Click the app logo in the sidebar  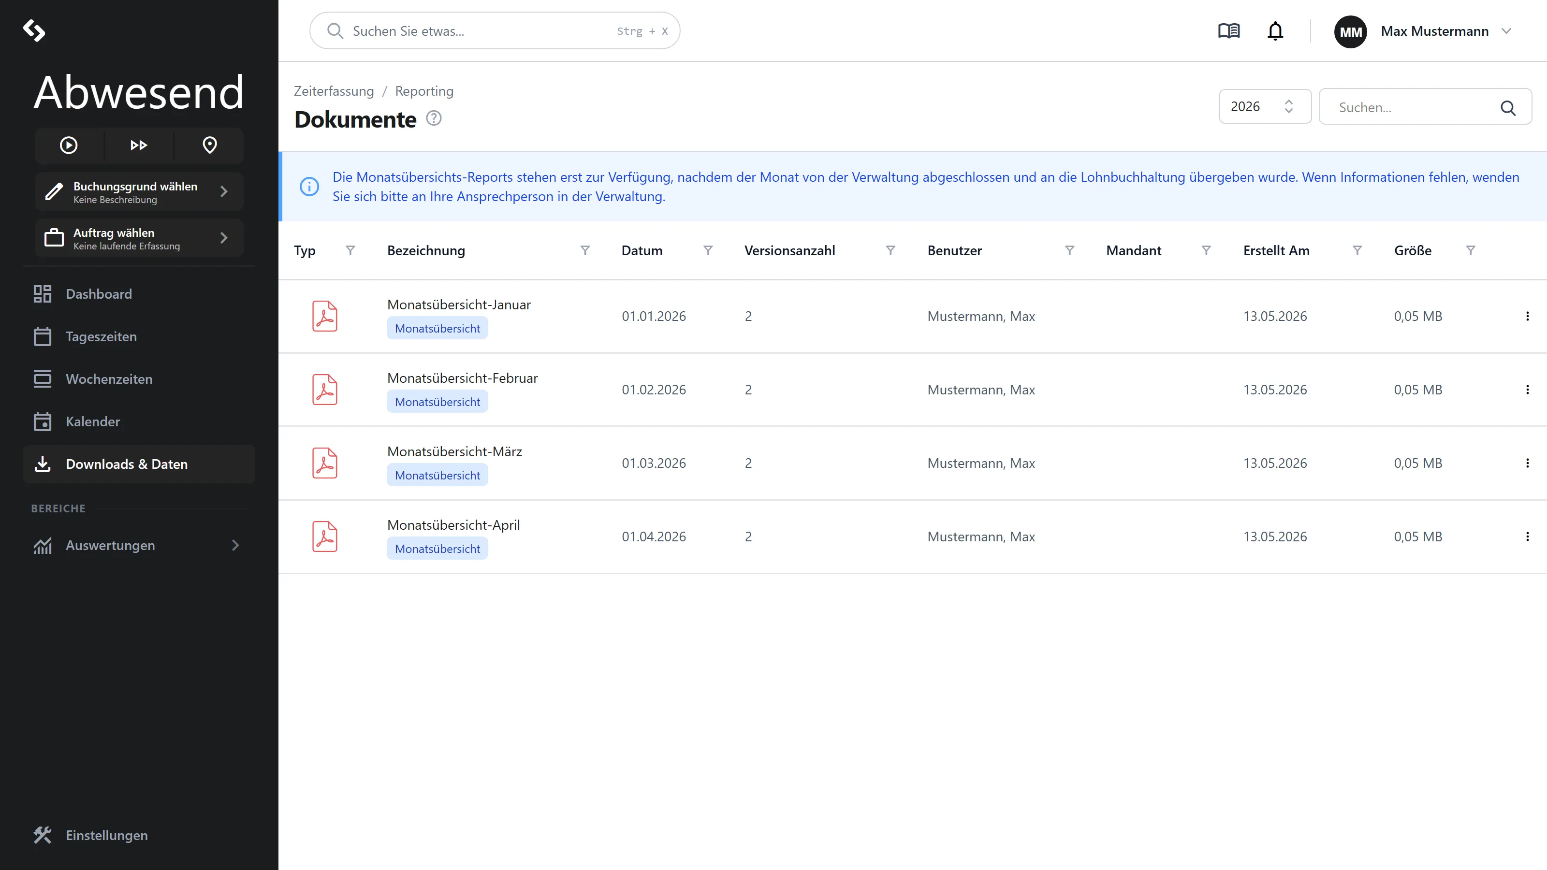point(34,30)
